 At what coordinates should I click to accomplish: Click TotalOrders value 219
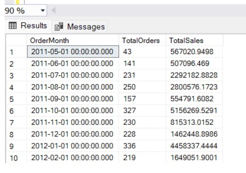point(142,157)
